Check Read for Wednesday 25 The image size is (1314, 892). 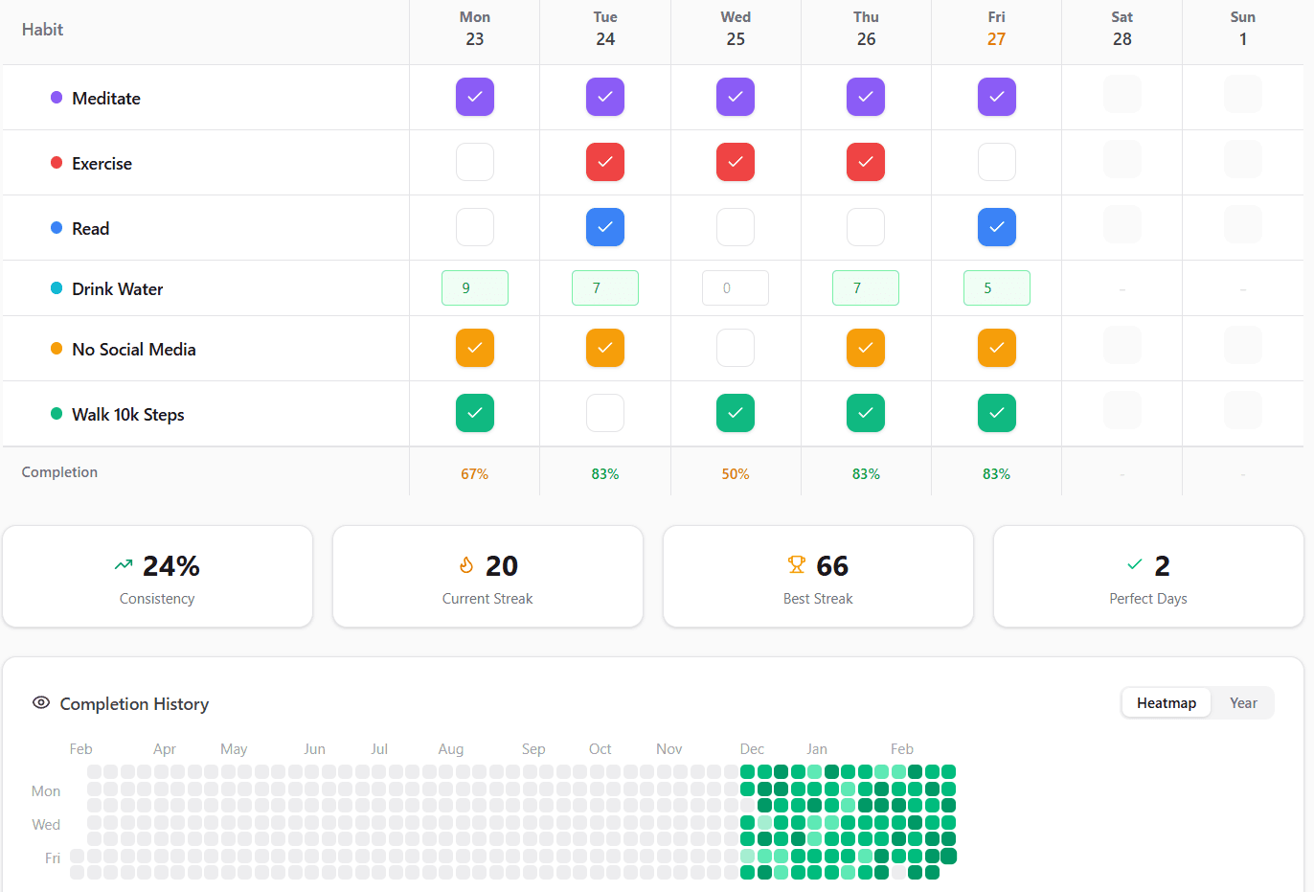735,226
